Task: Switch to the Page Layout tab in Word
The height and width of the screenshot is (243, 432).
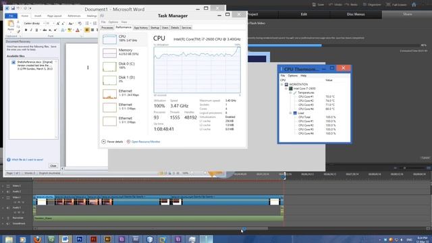Action: pos(54,16)
